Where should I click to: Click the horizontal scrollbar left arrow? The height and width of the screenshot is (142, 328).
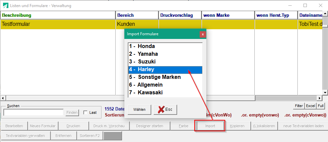point(3,98)
